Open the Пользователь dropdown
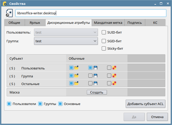 pos(66,33)
